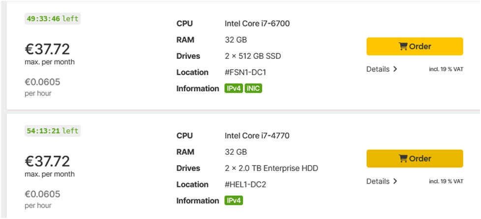Viewport: 481px width, 219px height.
Task: Click the iNIC information badge
Action: [253, 89]
